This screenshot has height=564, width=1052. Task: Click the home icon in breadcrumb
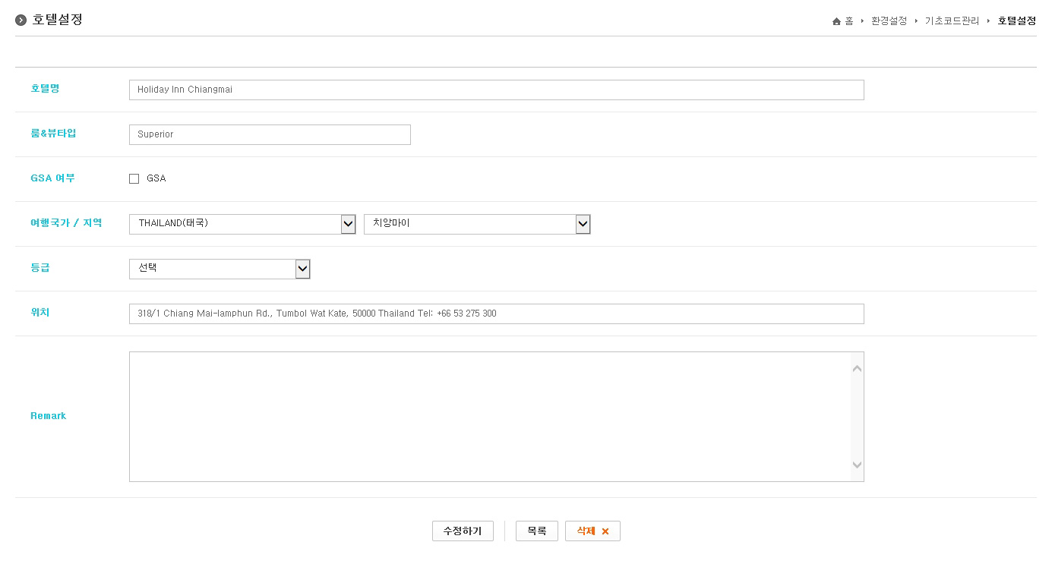coord(836,21)
